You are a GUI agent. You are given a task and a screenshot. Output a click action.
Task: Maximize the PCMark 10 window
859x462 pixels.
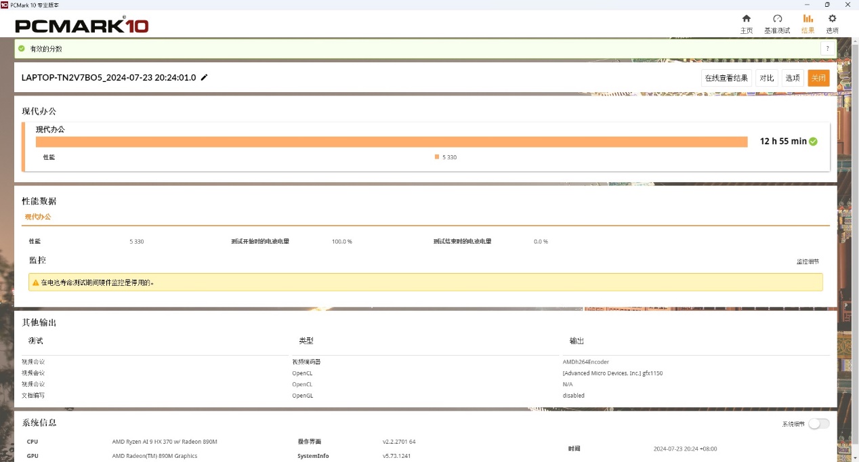click(x=827, y=4)
